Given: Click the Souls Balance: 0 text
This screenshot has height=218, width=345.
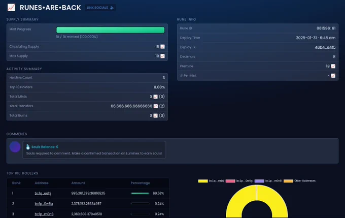Looking at the screenshot, I should click(x=45, y=147).
